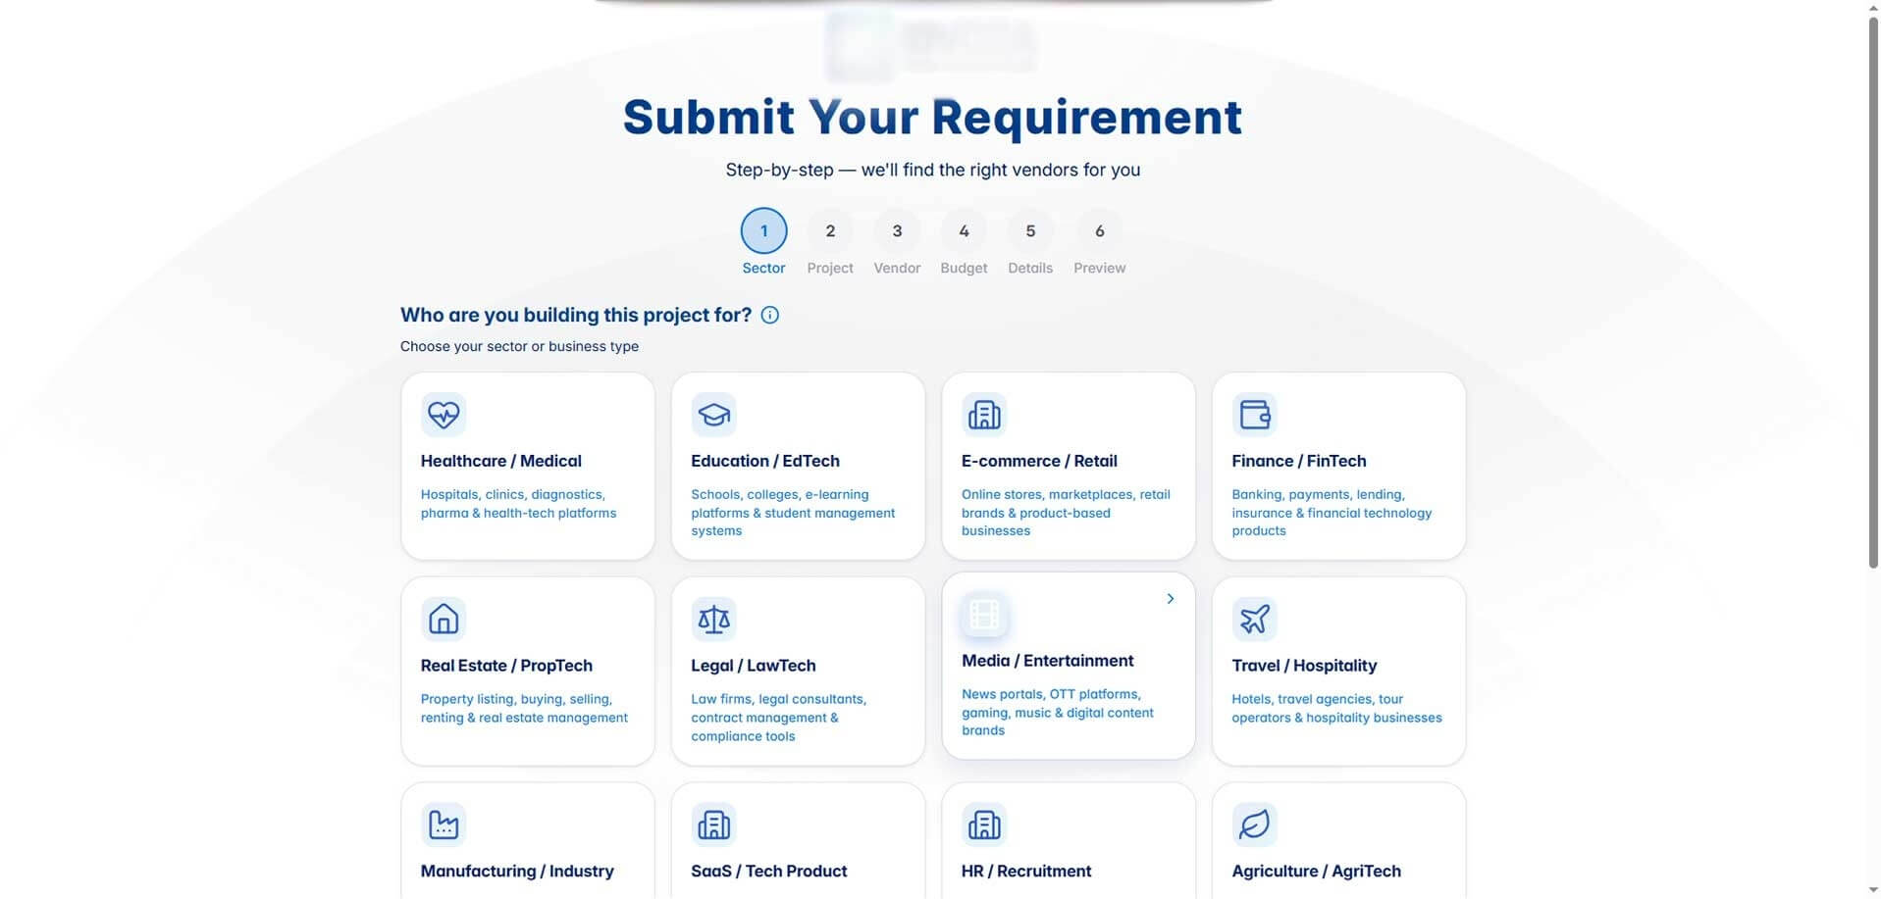1881x899 pixels.
Task: Click the Media film strip icon
Action: pos(984,615)
